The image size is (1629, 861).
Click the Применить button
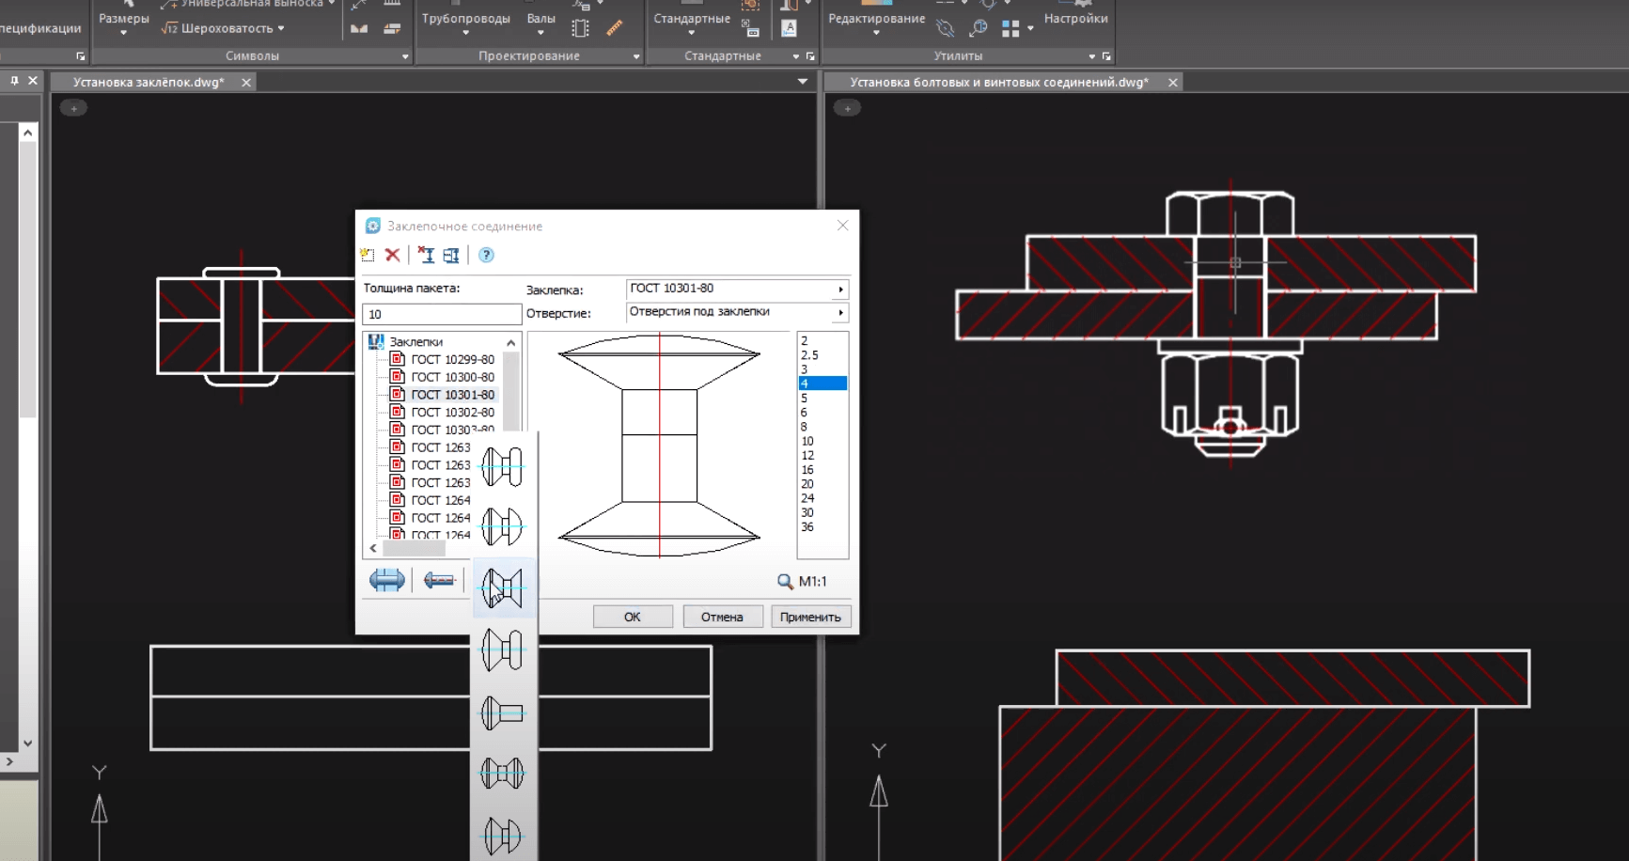click(x=810, y=617)
